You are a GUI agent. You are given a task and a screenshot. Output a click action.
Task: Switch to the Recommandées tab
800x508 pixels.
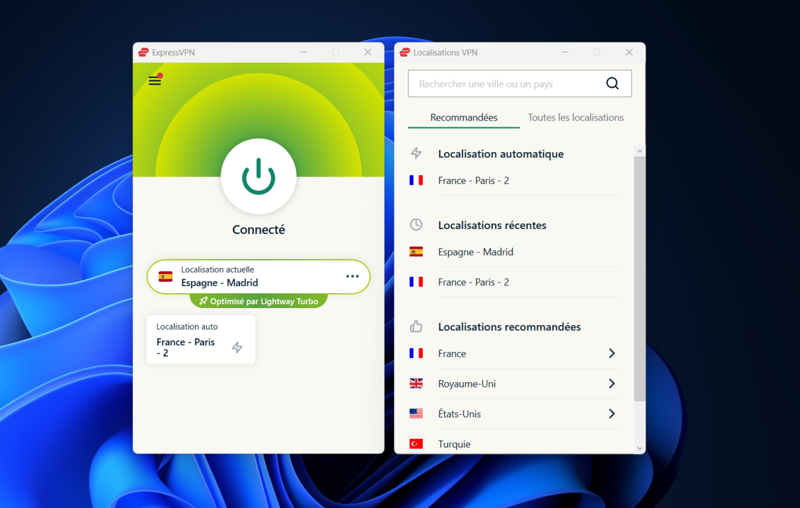[x=464, y=117]
